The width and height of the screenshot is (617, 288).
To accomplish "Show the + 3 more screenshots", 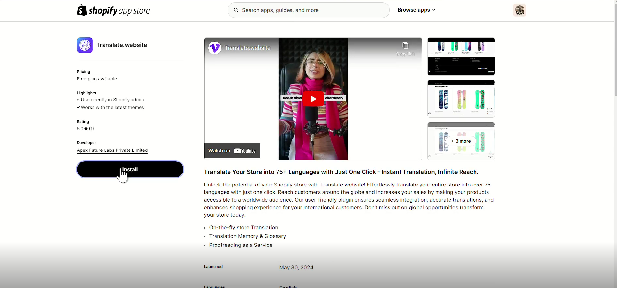I will click(x=461, y=141).
